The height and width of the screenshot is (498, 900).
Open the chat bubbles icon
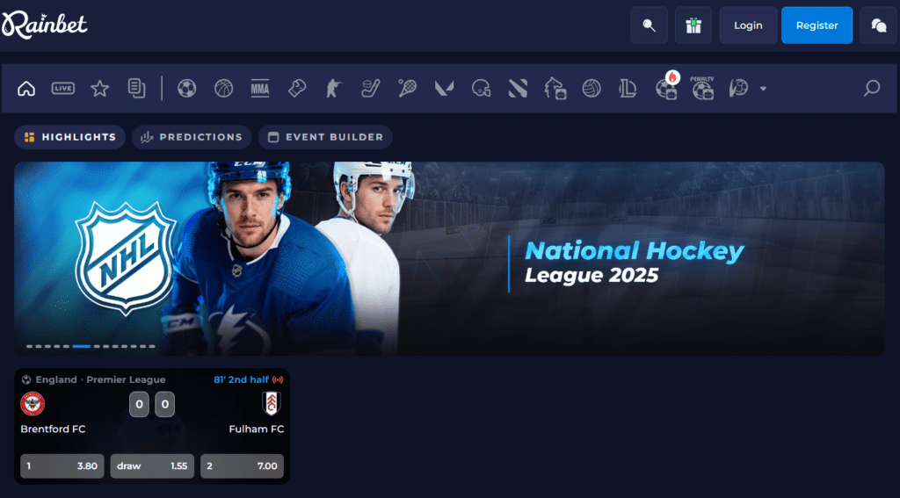[x=878, y=25]
